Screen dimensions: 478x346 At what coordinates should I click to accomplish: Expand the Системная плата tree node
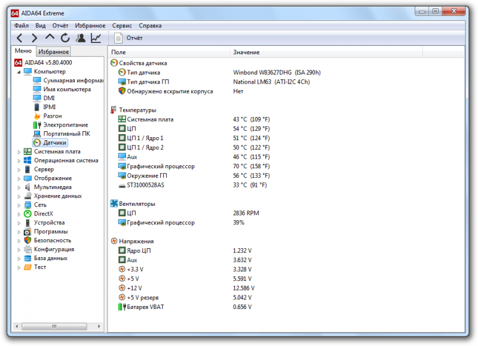tap(19, 152)
